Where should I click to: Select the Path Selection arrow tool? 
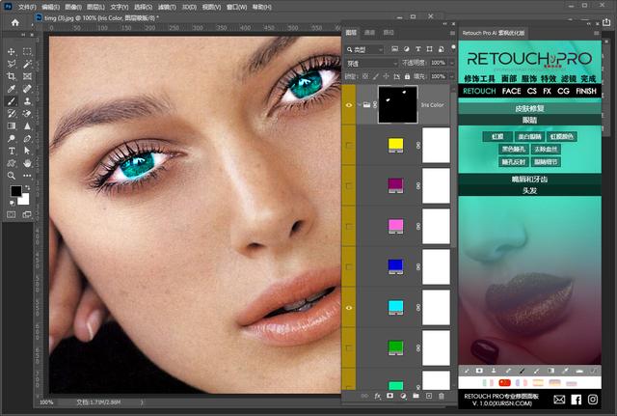(27, 151)
